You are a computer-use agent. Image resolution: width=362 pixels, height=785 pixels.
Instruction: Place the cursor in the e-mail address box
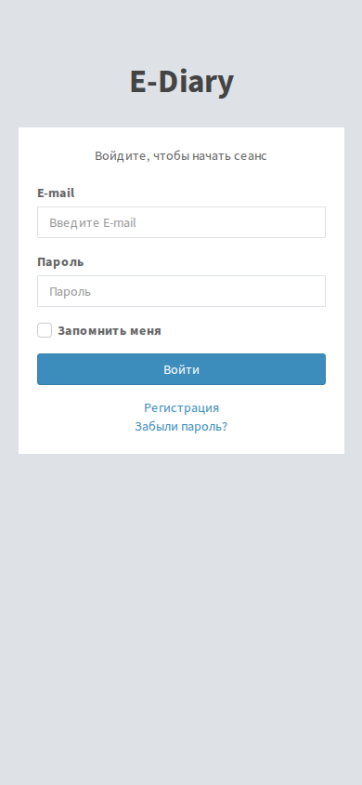[181, 222]
